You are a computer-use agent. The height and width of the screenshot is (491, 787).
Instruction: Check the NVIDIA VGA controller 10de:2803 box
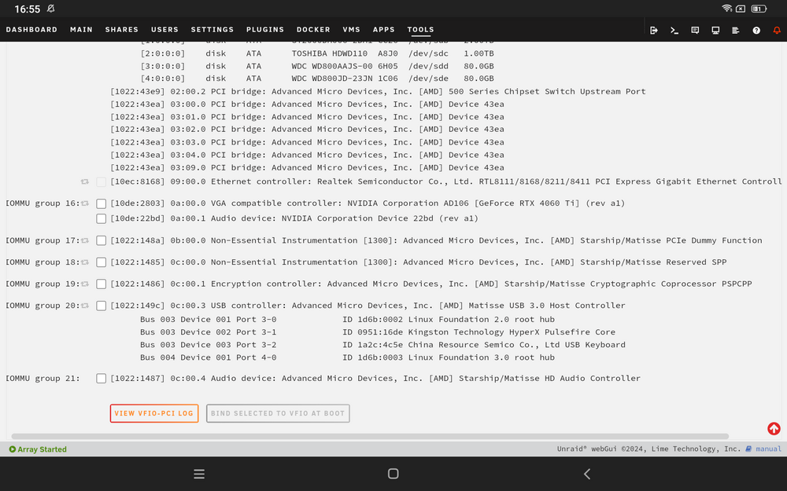(101, 203)
